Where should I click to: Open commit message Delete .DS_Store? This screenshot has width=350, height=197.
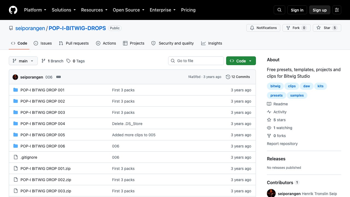(127, 124)
